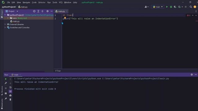Print the Run console output

(10, 95)
